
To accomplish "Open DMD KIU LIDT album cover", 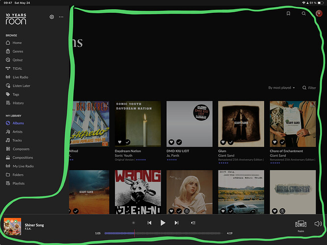I will point(190,124).
